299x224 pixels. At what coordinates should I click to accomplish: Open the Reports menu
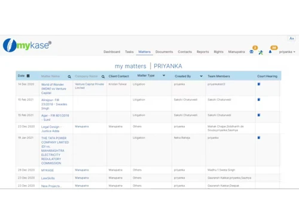point(203,52)
